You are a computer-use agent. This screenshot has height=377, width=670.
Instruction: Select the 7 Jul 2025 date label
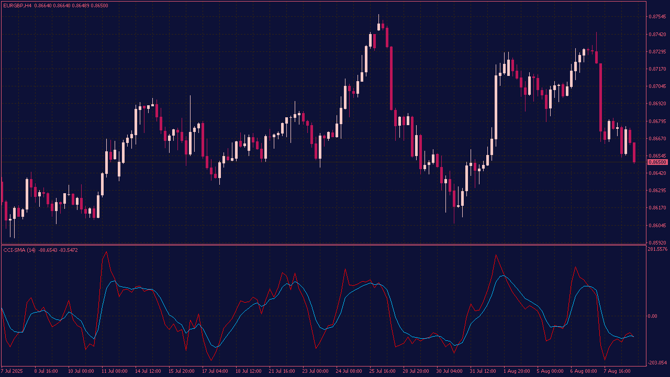(13, 371)
